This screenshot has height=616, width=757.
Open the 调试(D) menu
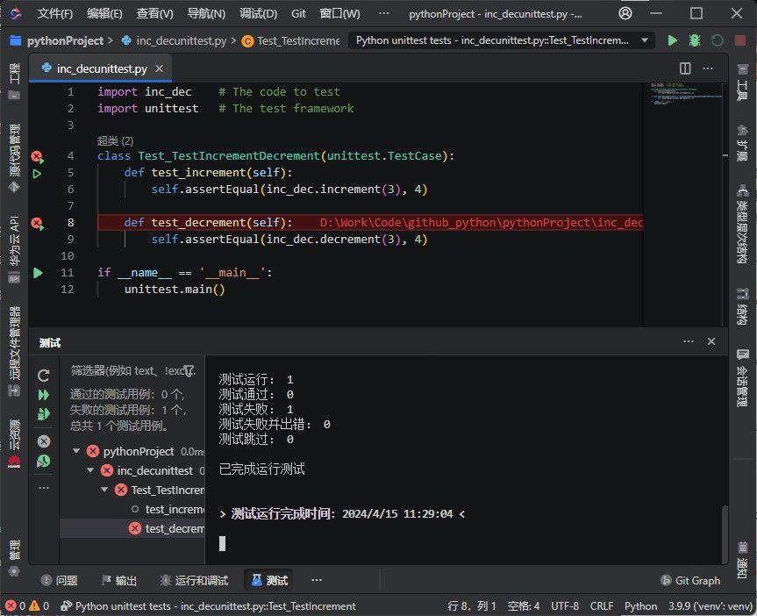257,13
